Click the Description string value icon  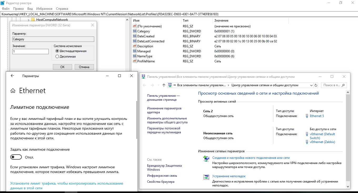135,46
